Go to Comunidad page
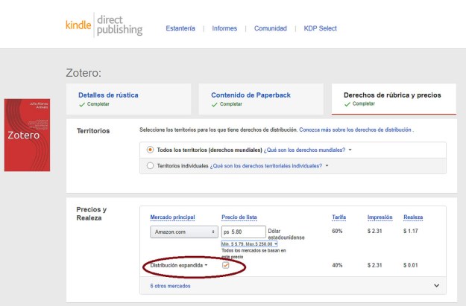 click(x=270, y=29)
